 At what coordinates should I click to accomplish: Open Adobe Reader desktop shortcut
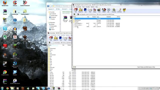coord(5,47)
